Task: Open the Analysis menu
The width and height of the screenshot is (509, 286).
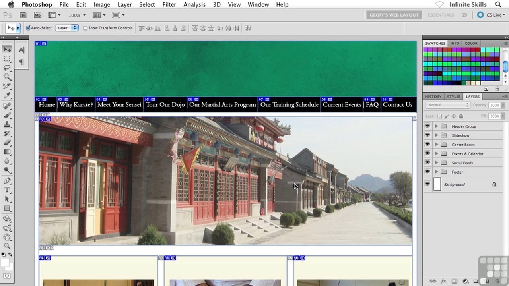Action: coord(194,5)
